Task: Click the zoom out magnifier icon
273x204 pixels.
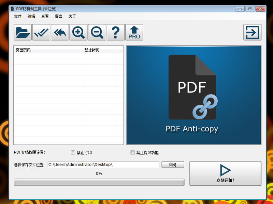Action: tap(97, 33)
